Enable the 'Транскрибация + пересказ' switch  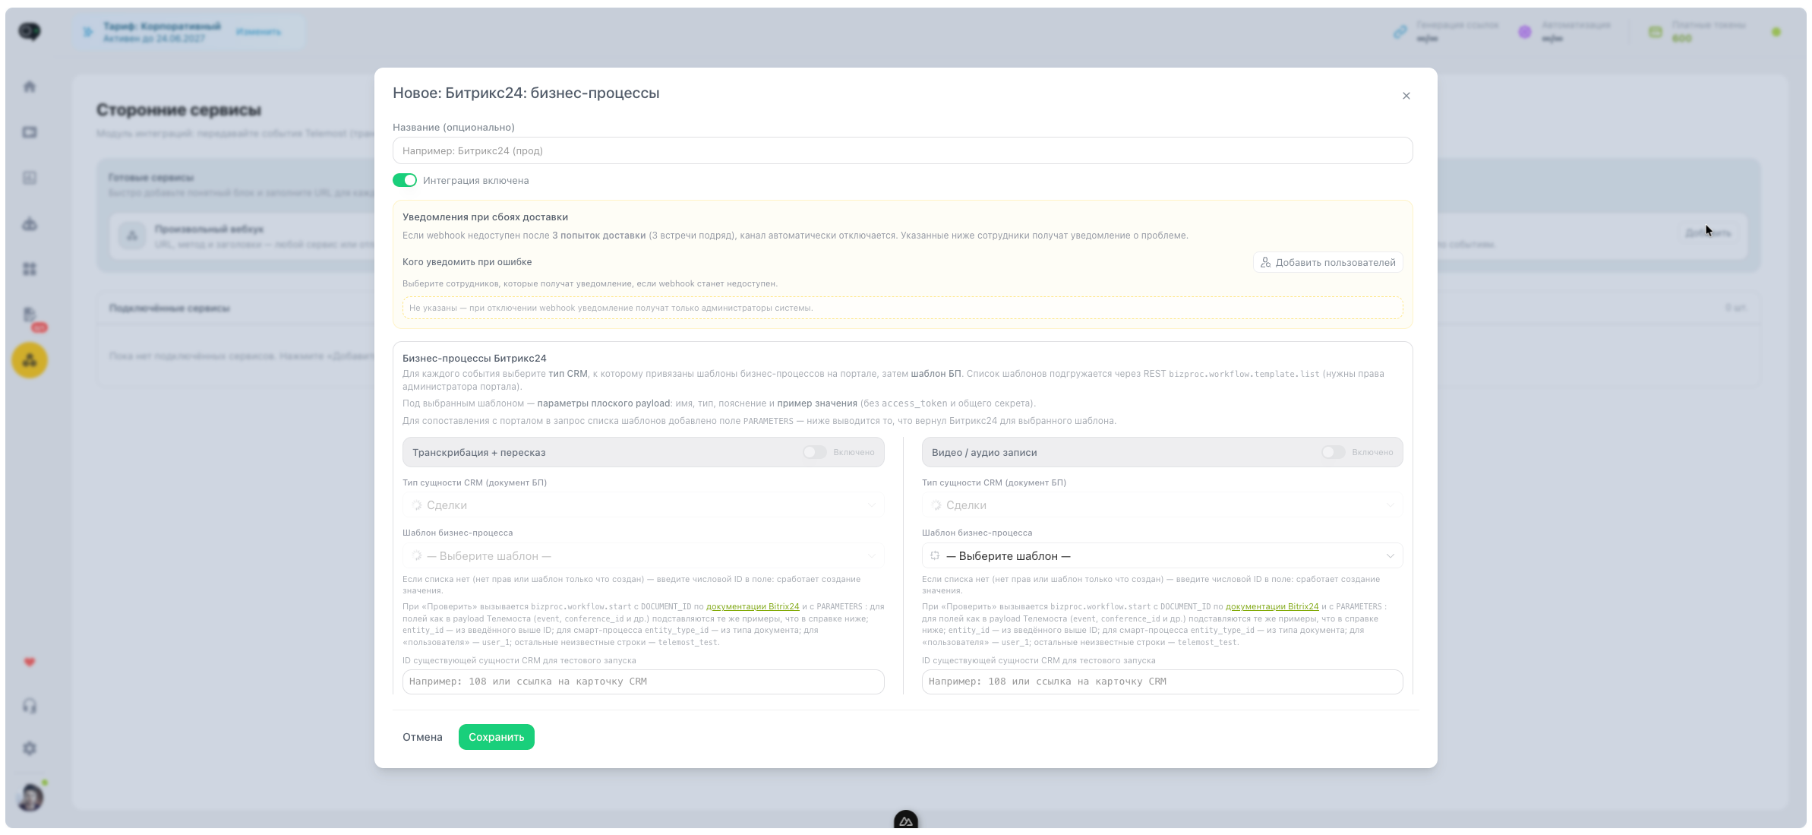pos(815,452)
